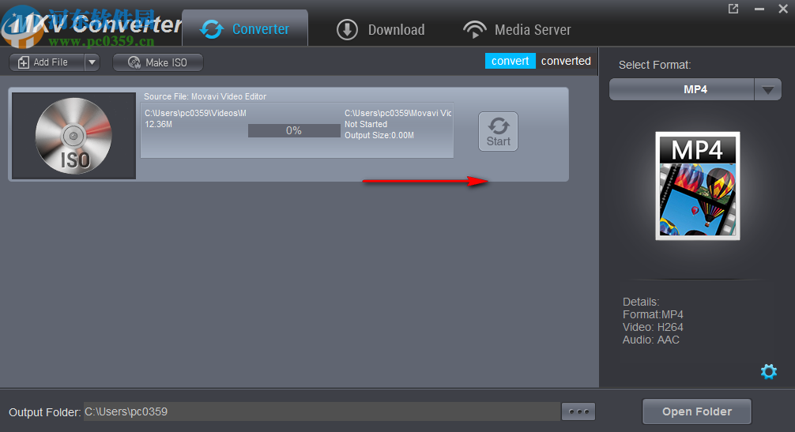
Task: Click the Converter refresh arrows icon
Action: click(x=212, y=29)
